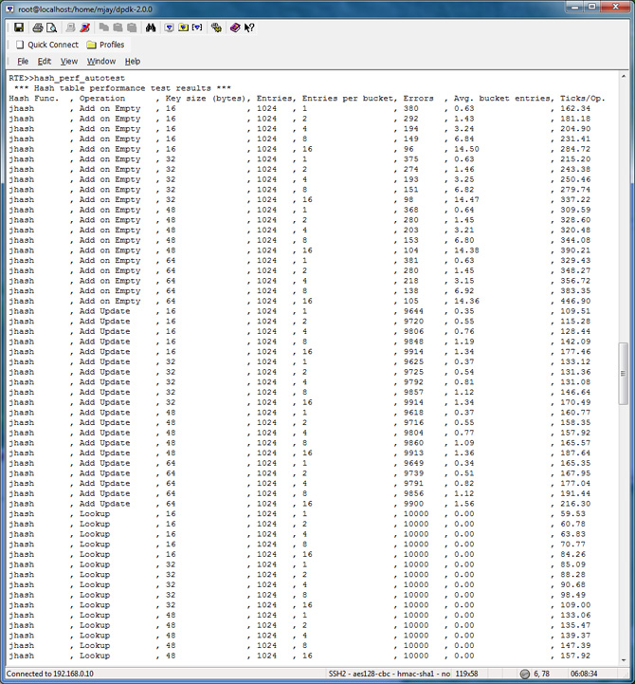Open a New Terminal Window icon
635x684 pixels.
pyautogui.click(x=169, y=28)
